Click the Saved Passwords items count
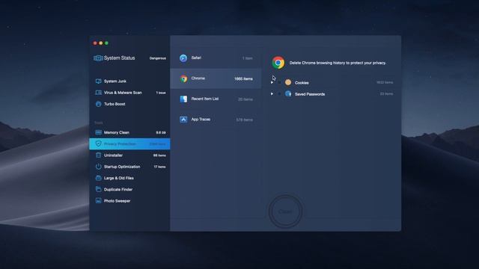Screen dimensions: 479x269 pyautogui.click(x=386, y=94)
